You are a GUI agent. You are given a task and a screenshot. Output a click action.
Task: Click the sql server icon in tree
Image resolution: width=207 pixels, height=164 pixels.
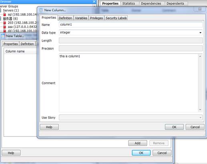point(5,14)
